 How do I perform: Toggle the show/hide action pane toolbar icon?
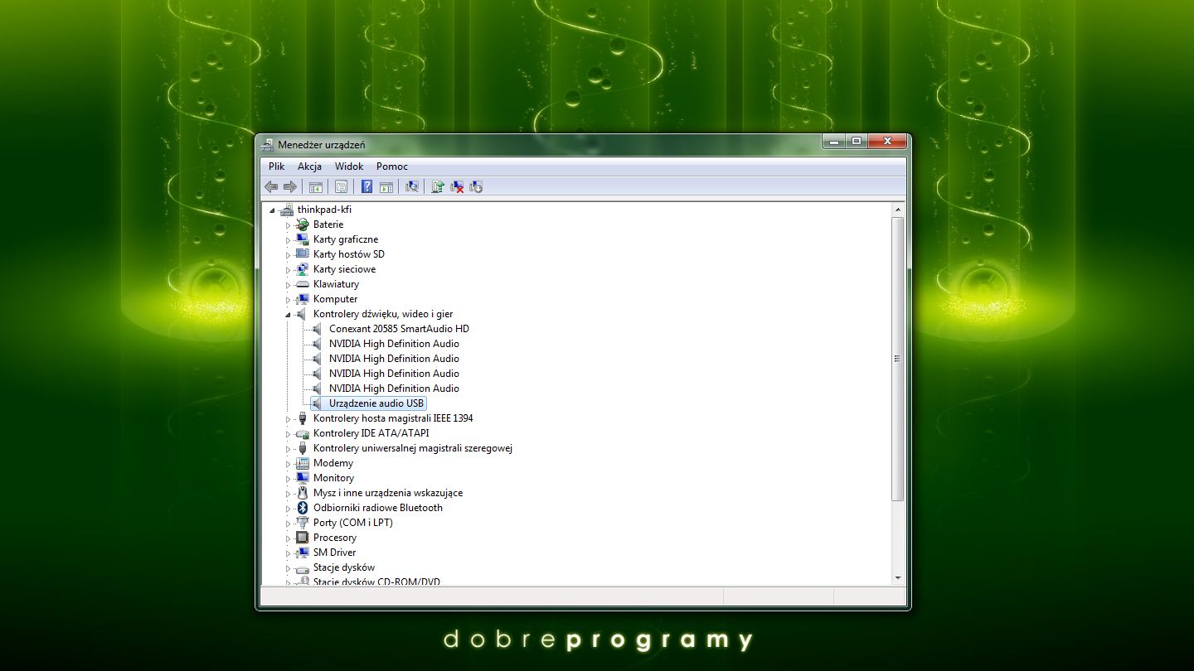click(386, 187)
